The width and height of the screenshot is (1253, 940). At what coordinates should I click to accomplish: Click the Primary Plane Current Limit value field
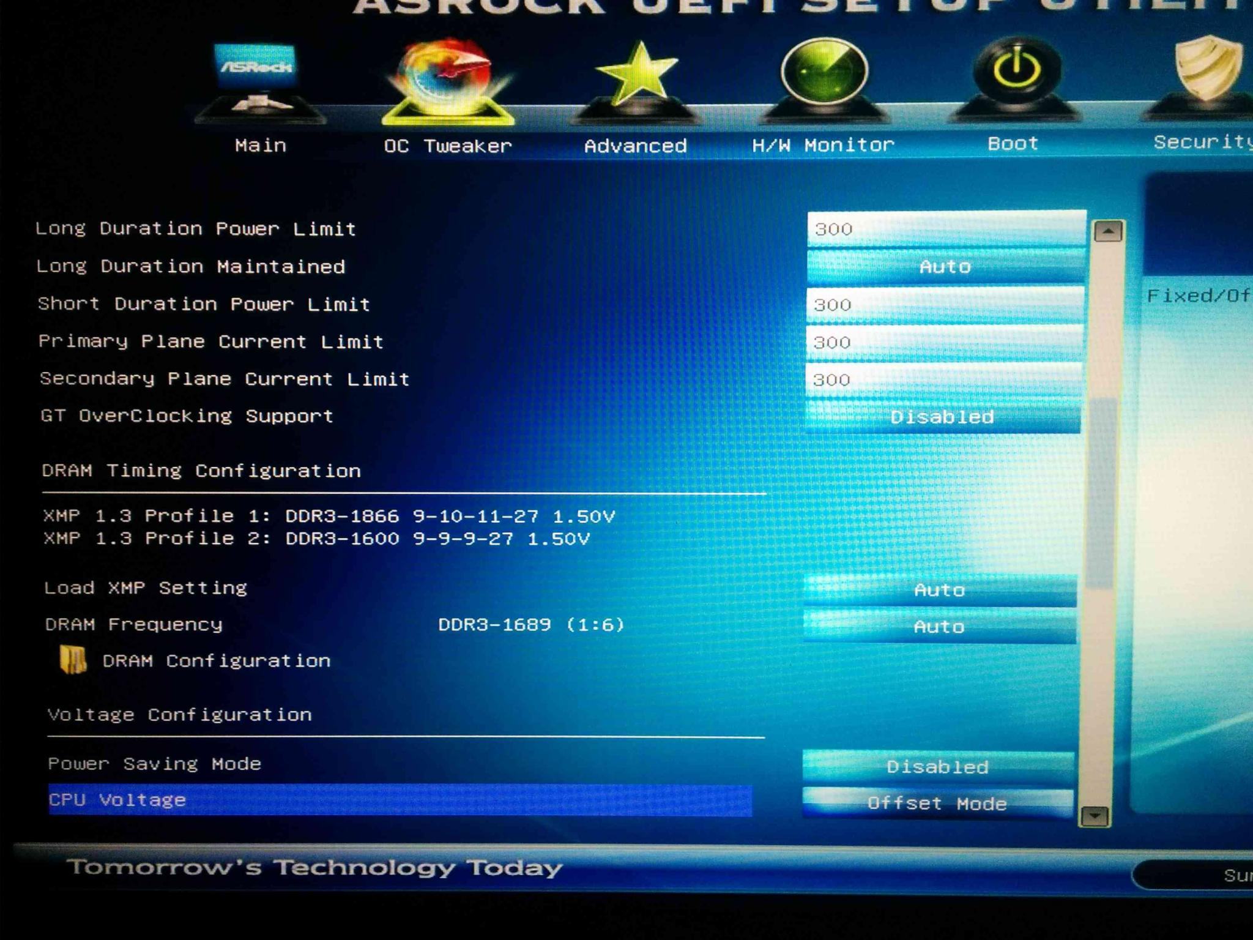(944, 342)
